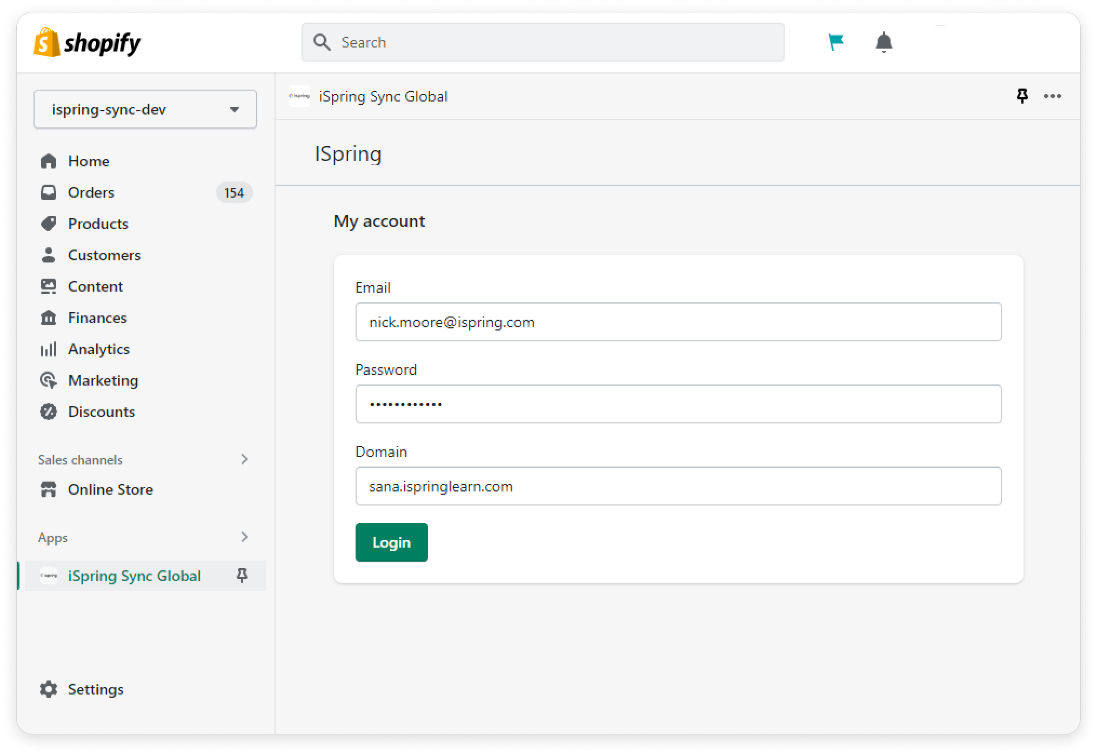Open the three-dot more actions menu
Viewport: 1097px width, 755px height.
(x=1052, y=96)
